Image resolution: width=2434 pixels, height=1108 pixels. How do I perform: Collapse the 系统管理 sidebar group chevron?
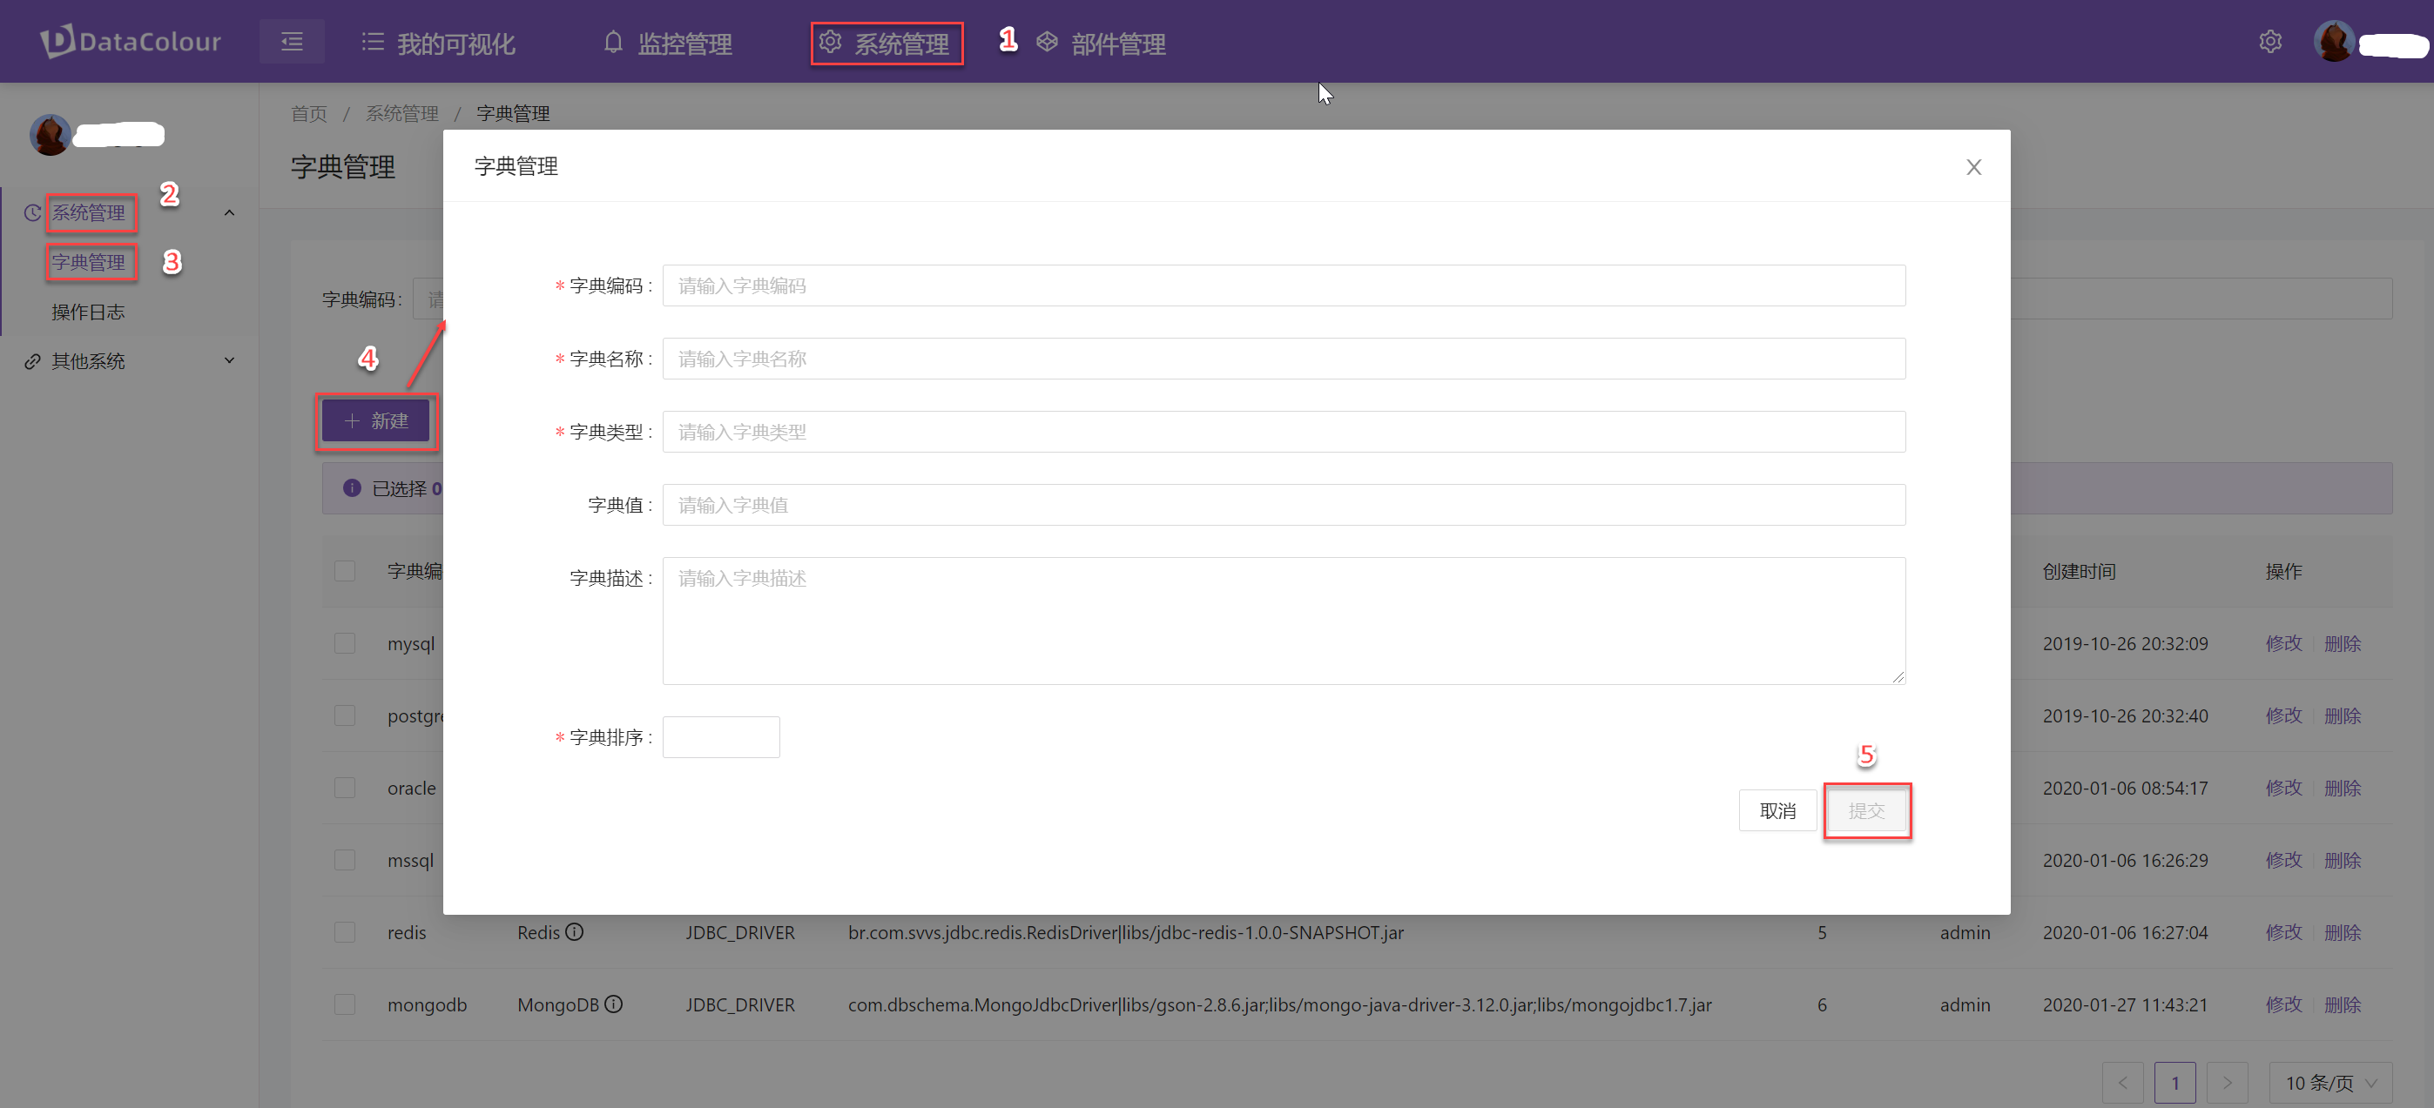tap(229, 212)
